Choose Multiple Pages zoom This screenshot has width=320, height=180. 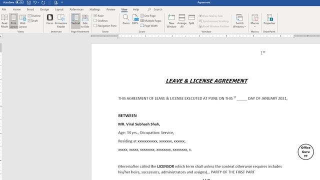tap(151, 20)
